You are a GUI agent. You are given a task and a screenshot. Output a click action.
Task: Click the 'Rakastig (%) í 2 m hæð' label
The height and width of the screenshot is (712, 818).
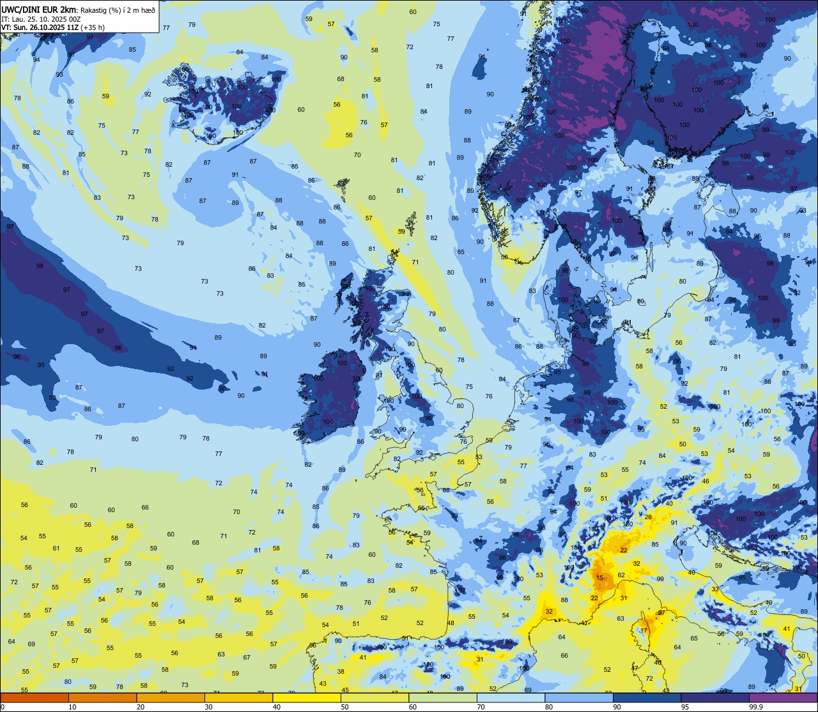(x=117, y=10)
